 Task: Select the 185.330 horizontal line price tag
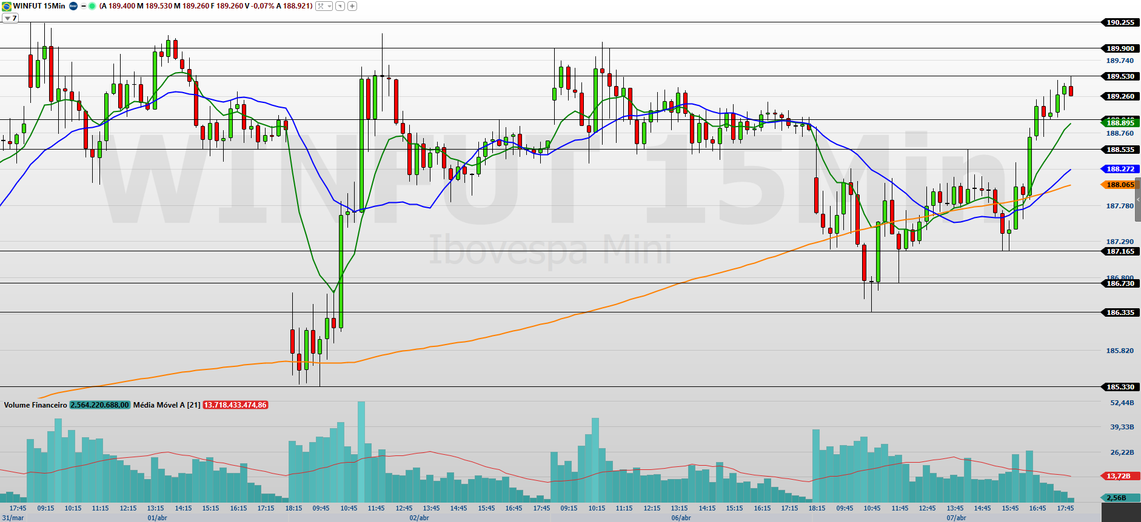[x=1119, y=387]
